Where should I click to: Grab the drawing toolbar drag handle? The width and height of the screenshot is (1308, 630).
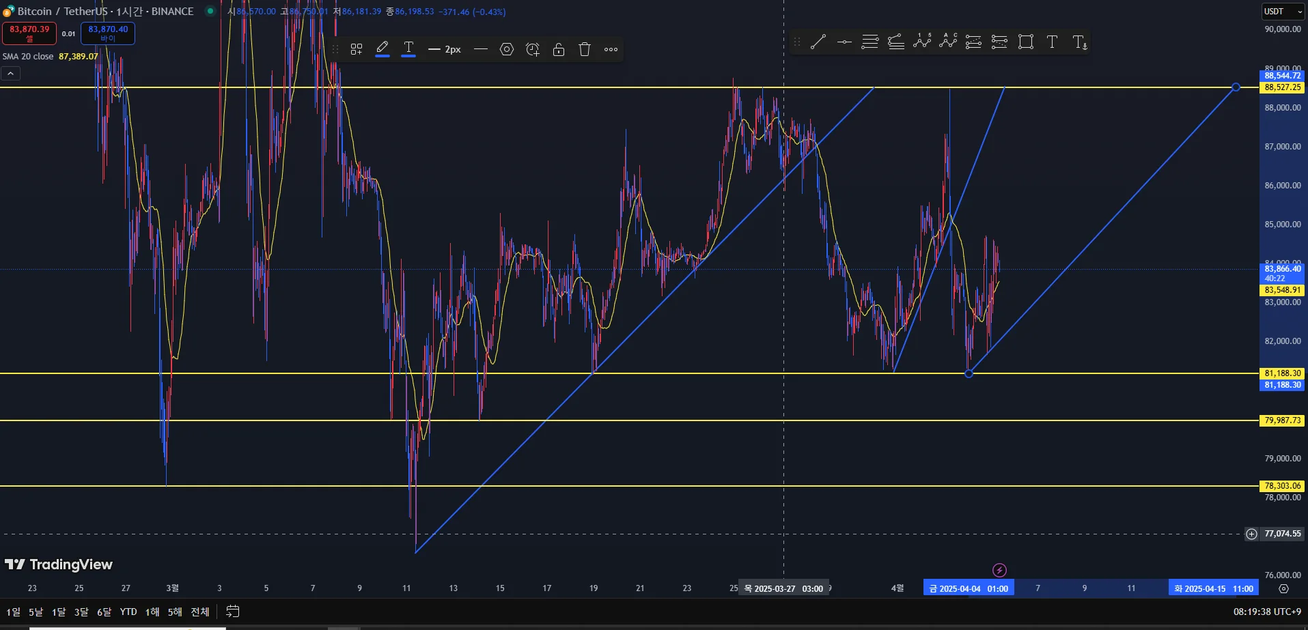pyautogui.click(x=335, y=49)
